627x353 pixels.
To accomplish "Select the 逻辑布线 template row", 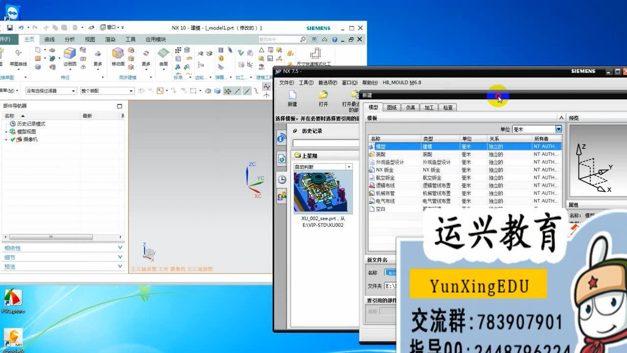I will 464,185.
